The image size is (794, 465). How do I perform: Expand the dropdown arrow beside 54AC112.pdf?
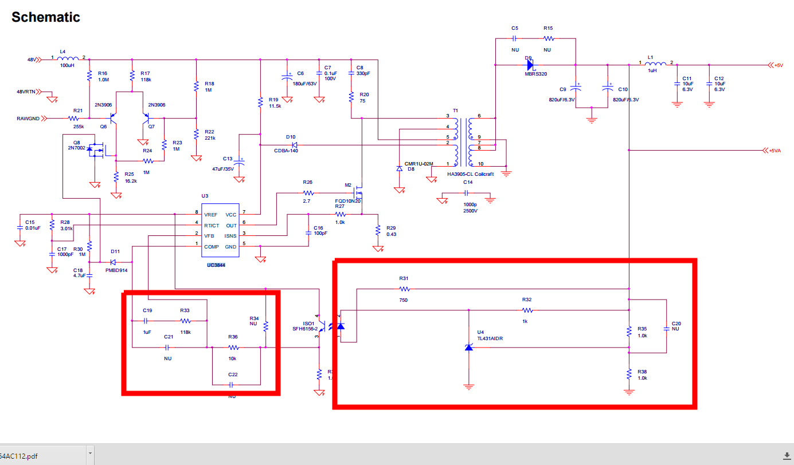click(90, 455)
